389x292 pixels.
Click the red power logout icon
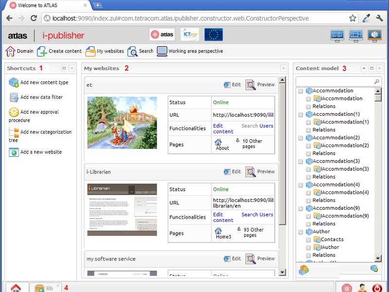377,288
